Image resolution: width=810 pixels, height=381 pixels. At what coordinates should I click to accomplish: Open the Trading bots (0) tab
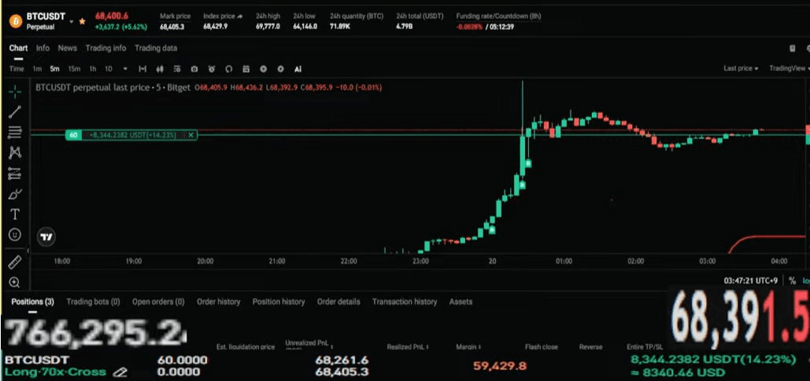93,302
